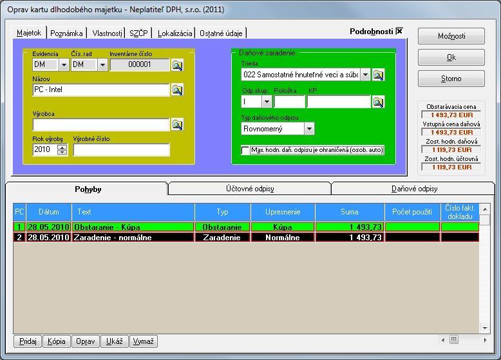Decrease Rok výroby with down arrow
Image resolution: width=501 pixels, height=360 pixels.
point(62,152)
